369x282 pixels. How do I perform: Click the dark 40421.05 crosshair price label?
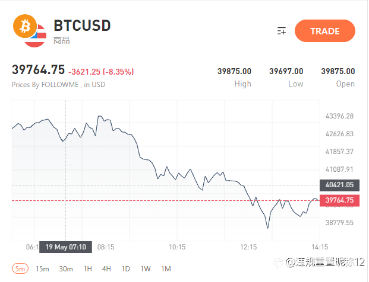339,185
